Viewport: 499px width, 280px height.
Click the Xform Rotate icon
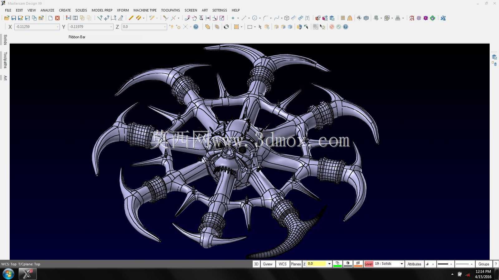[x=194, y=18]
